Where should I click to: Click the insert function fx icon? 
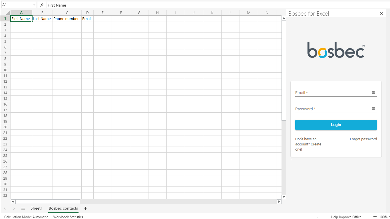[42, 5]
